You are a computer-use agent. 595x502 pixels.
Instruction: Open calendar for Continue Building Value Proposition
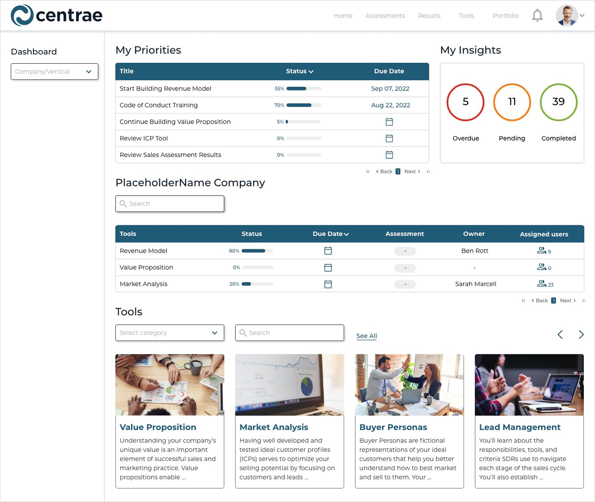tap(389, 122)
